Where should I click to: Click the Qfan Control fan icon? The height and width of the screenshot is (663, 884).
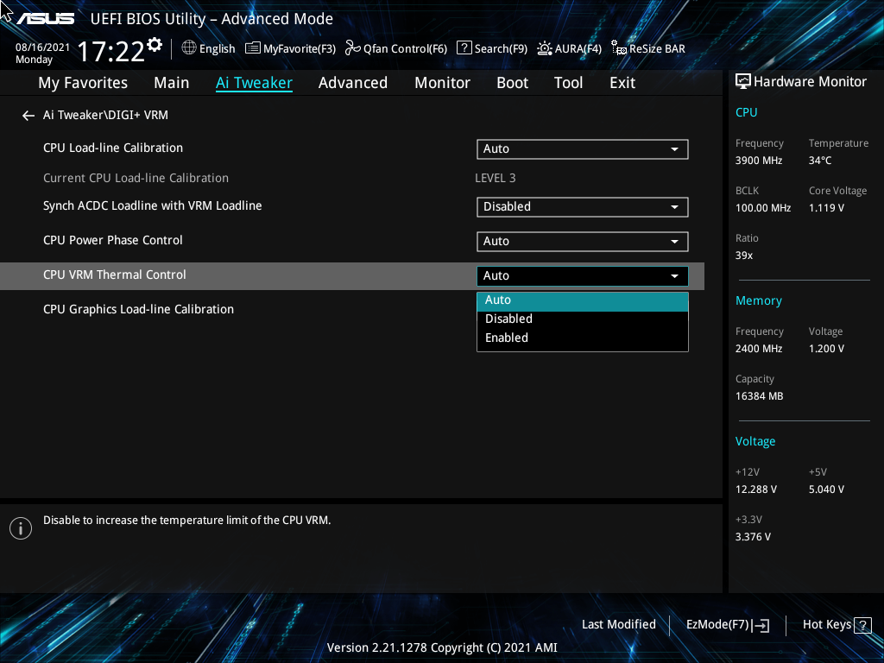pos(353,48)
